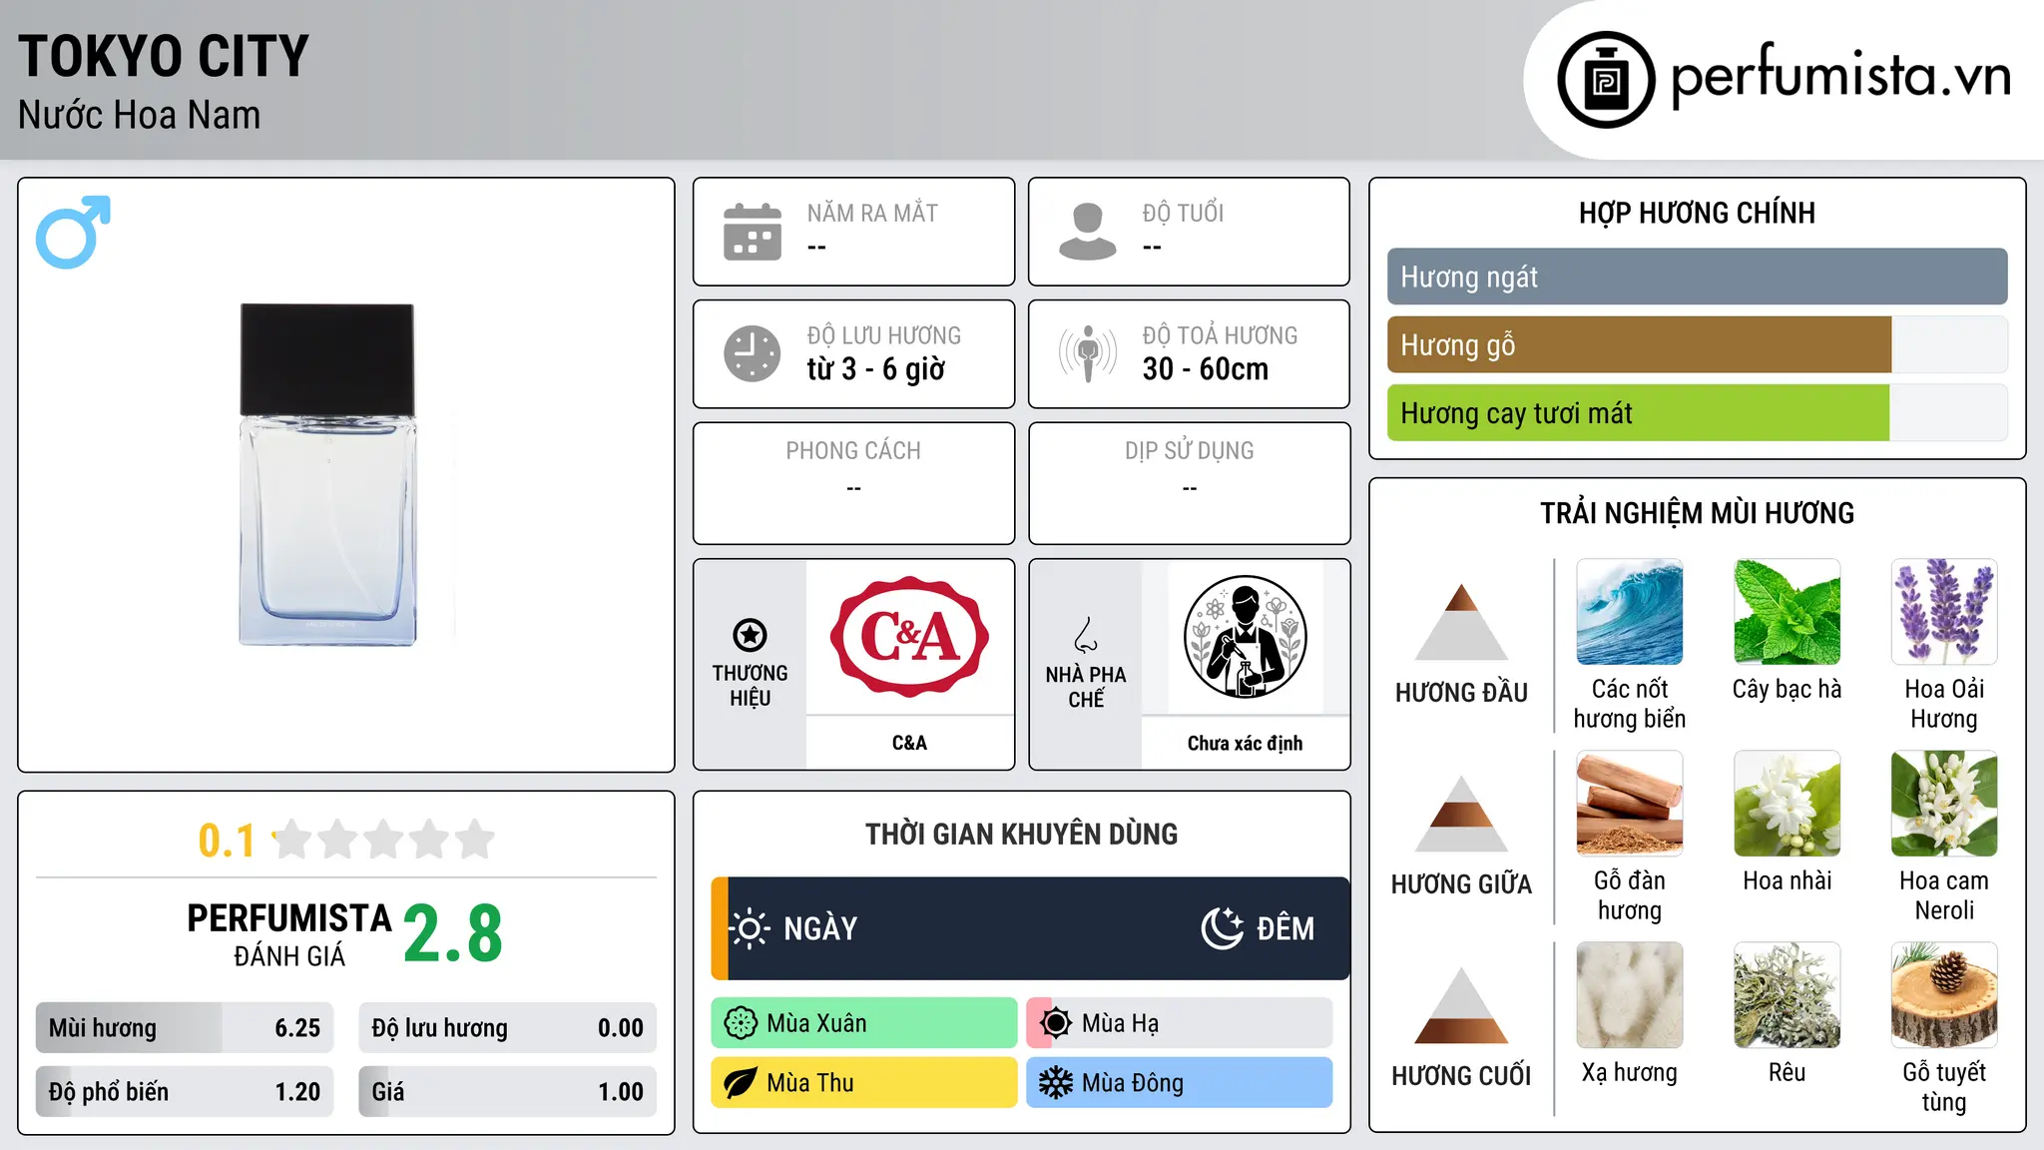Click the Hương gỗ accord bar
The height and width of the screenshot is (1150, 2044).
pyautogui.click(x=1698, y=345)
